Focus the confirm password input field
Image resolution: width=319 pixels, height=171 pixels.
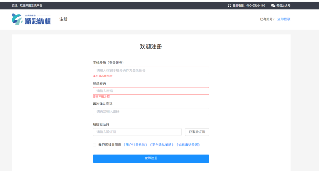click(x=151, y=111)
